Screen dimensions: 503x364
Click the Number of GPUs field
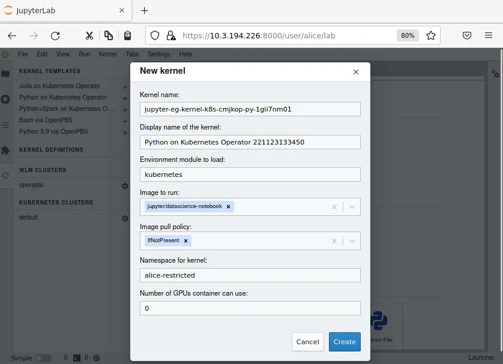point(250,308)
